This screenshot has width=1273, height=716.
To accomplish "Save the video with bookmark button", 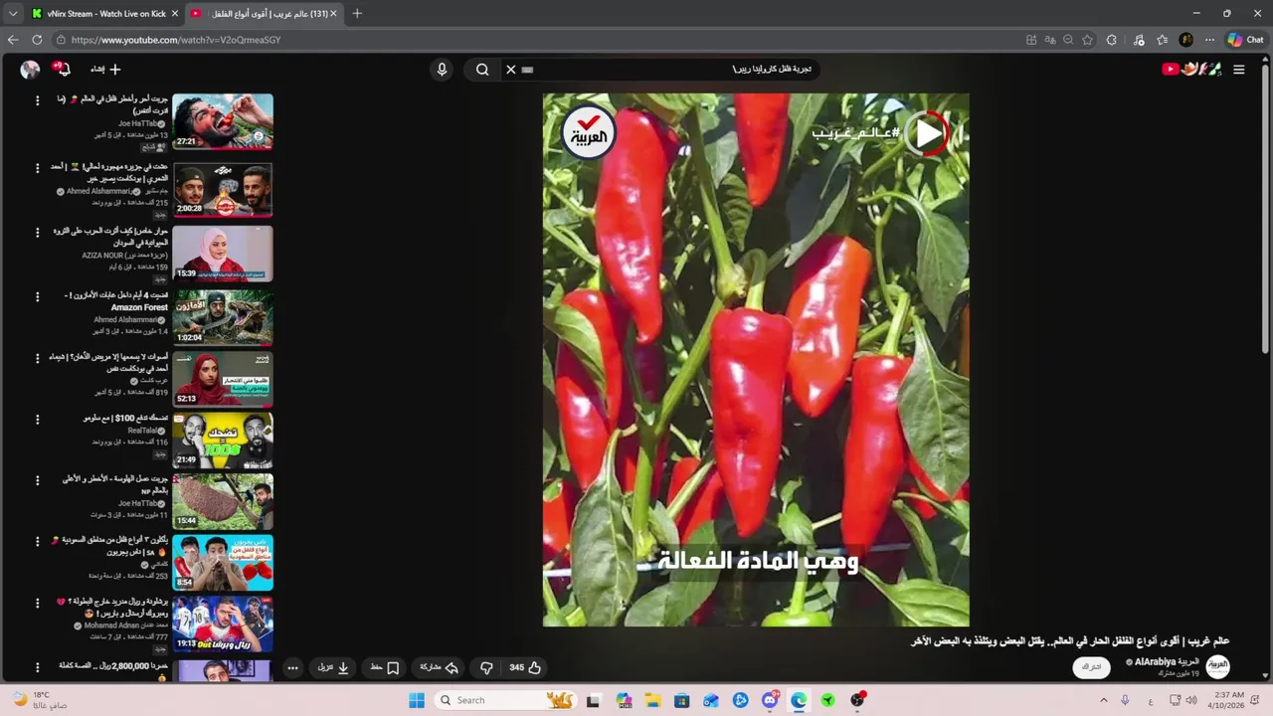I will pos(385,667).
